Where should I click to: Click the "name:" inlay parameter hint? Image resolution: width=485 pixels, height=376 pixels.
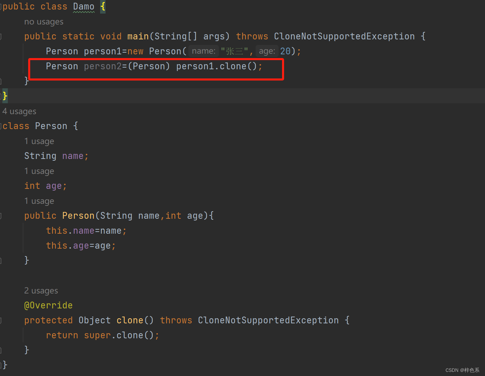click(204, 51)
